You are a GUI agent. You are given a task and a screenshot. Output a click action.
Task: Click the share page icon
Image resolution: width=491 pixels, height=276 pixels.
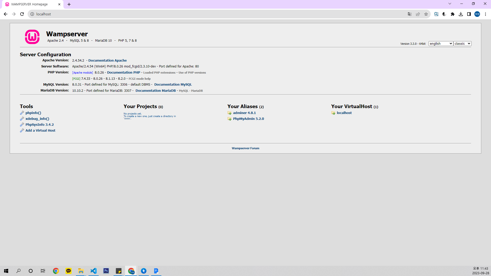418,14
